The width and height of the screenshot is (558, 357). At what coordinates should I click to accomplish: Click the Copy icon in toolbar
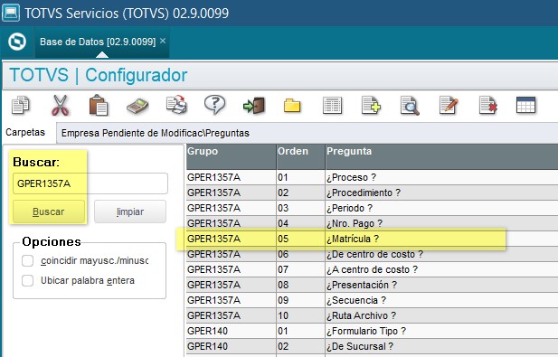(21, 105)
